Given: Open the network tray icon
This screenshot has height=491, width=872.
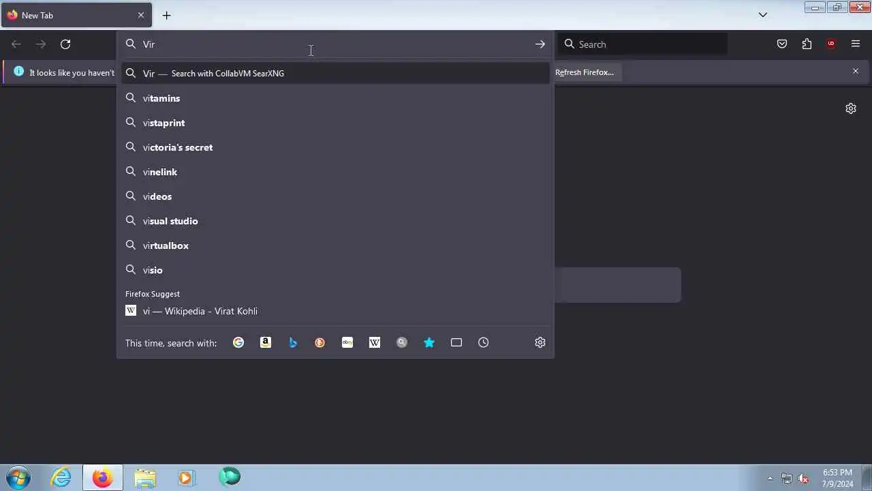Looking at the screenshot, I should click(x=787, y=478).
